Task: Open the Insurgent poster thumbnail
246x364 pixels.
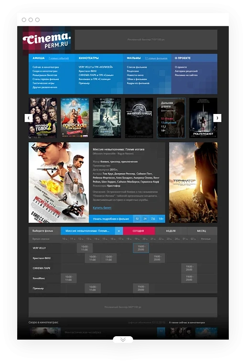Action: (107, 118)
